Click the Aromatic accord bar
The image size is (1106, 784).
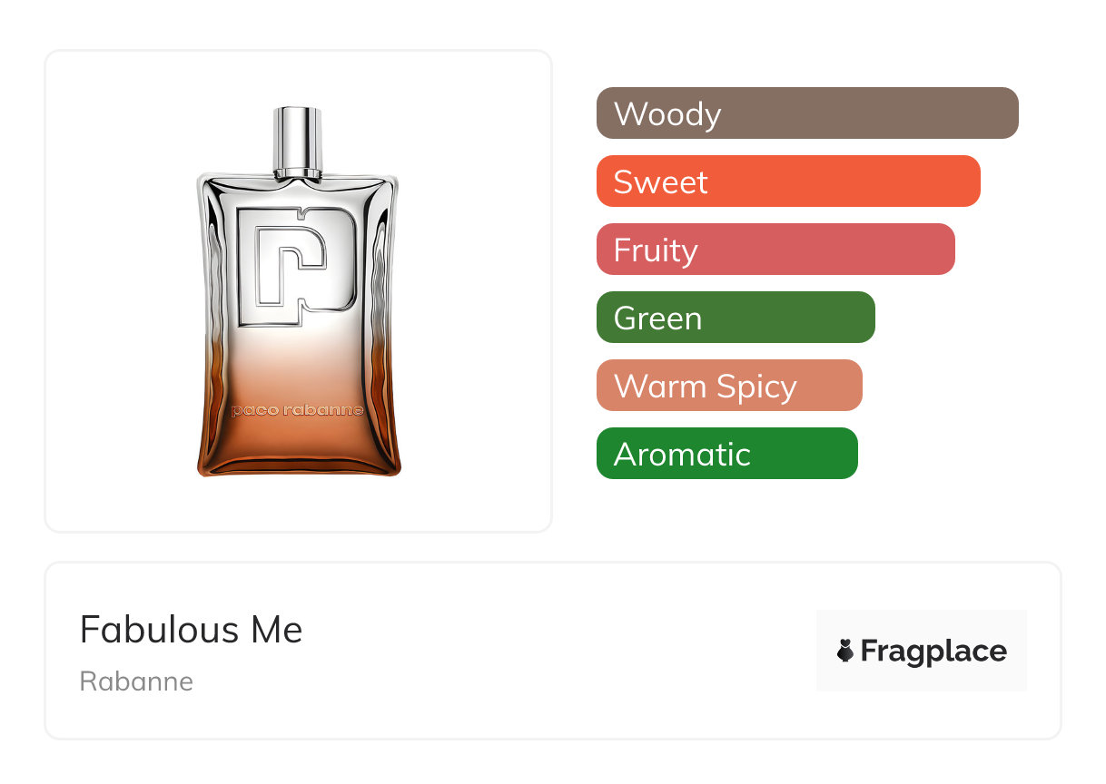click(726, 454)
